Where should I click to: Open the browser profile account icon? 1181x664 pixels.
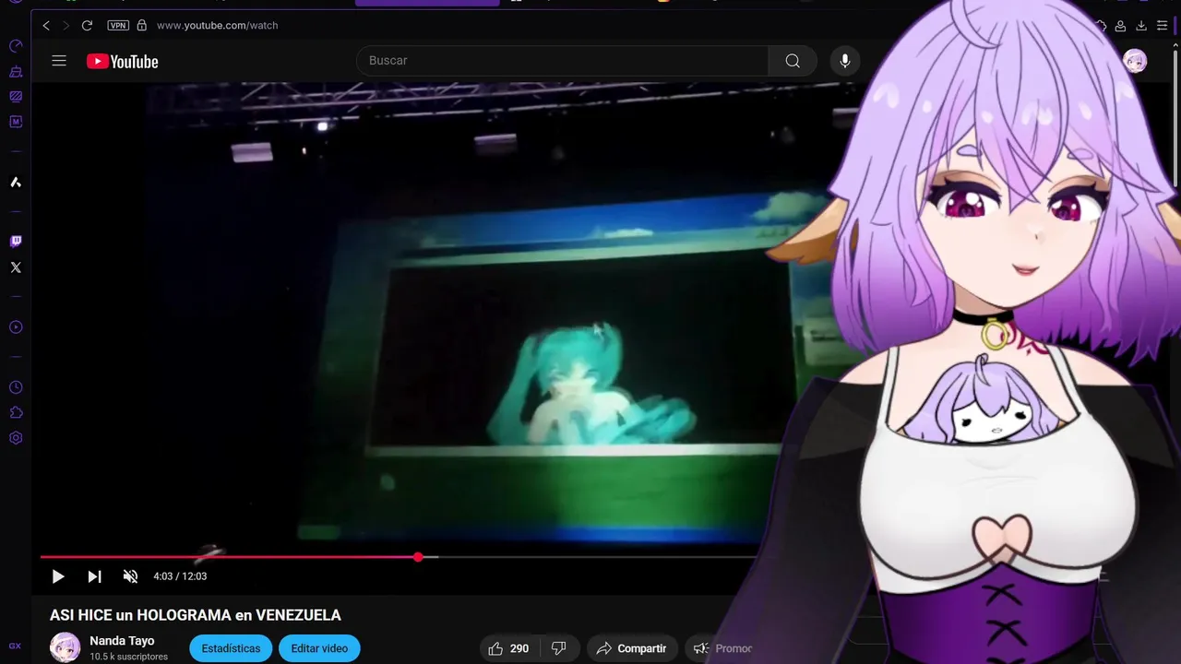[x=1120, y=26]
